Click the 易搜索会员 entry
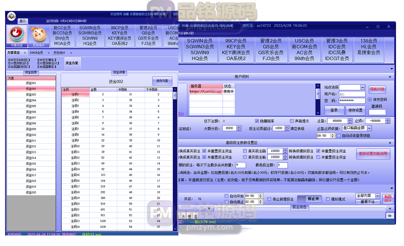404x246 pixels. tap(368, 53)
